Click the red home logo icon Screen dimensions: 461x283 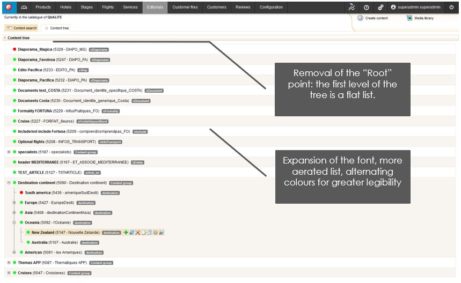(8, 7)
